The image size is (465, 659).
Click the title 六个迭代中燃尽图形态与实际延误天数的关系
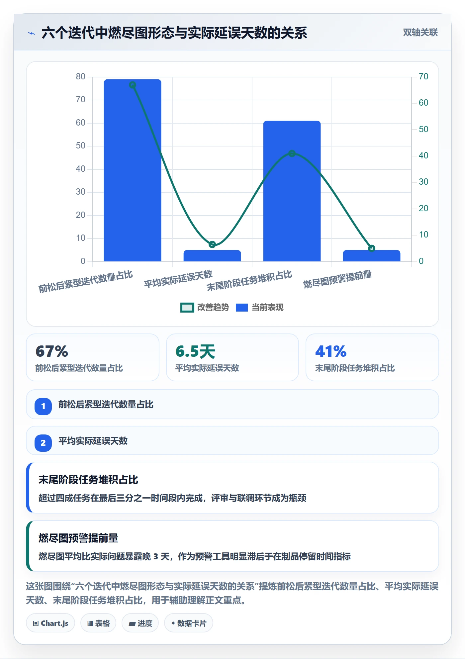174,33
